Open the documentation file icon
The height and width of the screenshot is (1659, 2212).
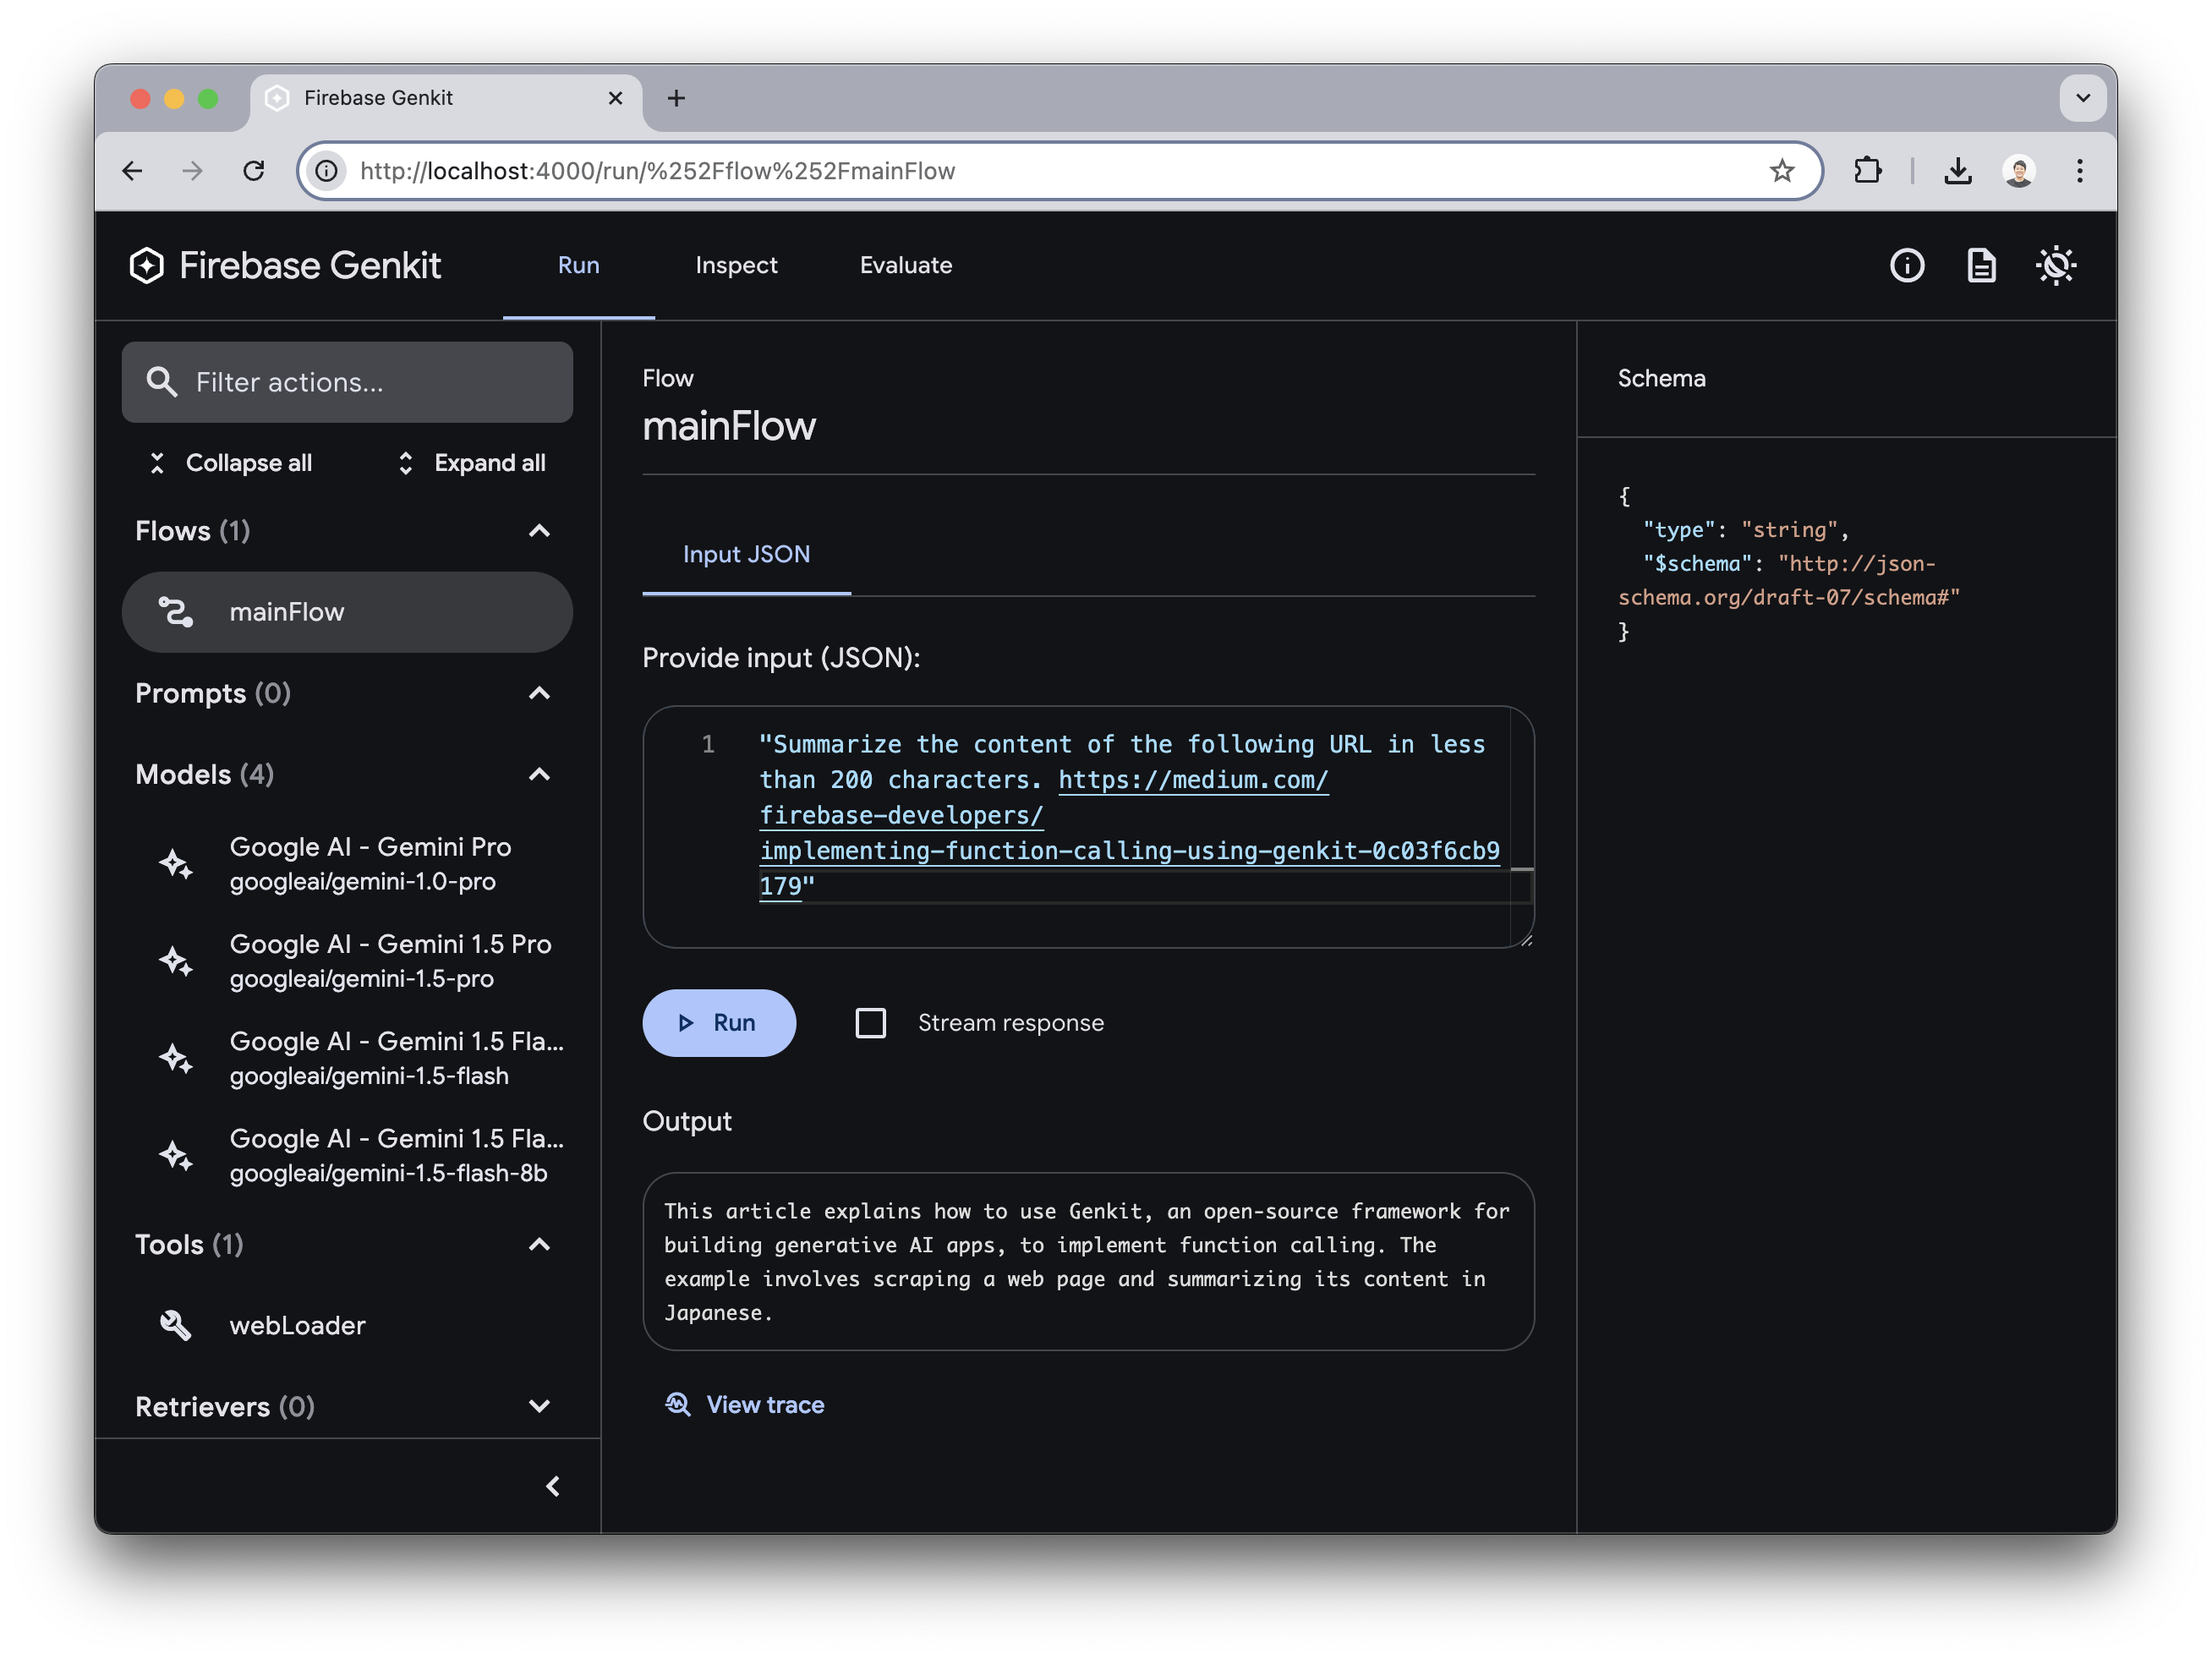pos(1981,265)
